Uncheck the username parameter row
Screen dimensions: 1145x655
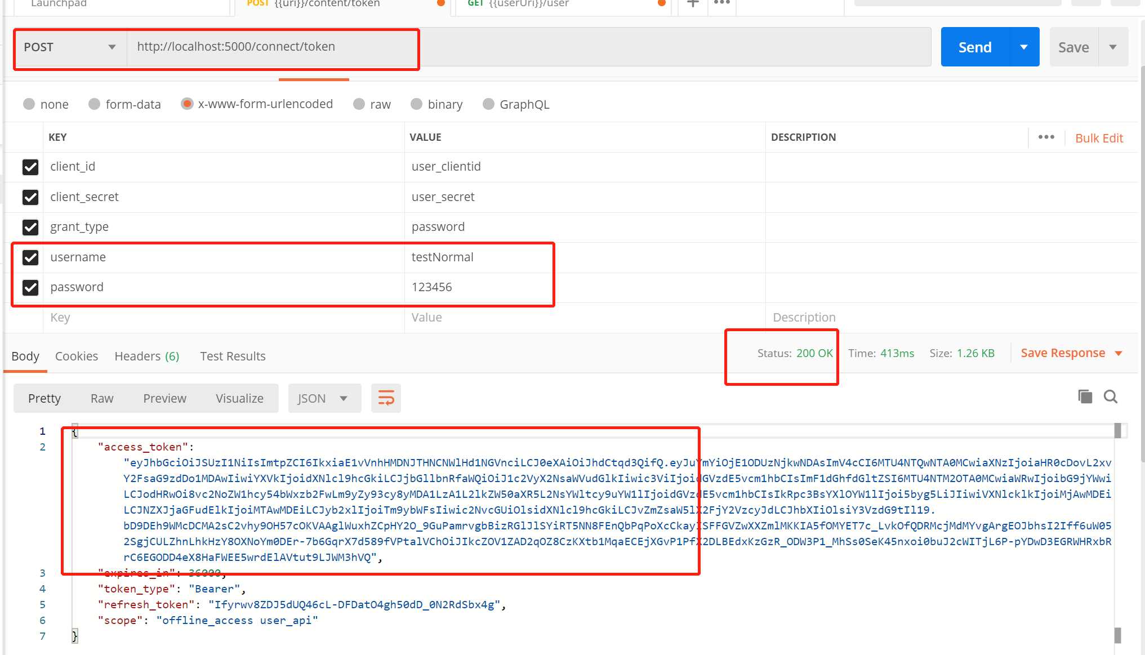(x=30, y=257)
